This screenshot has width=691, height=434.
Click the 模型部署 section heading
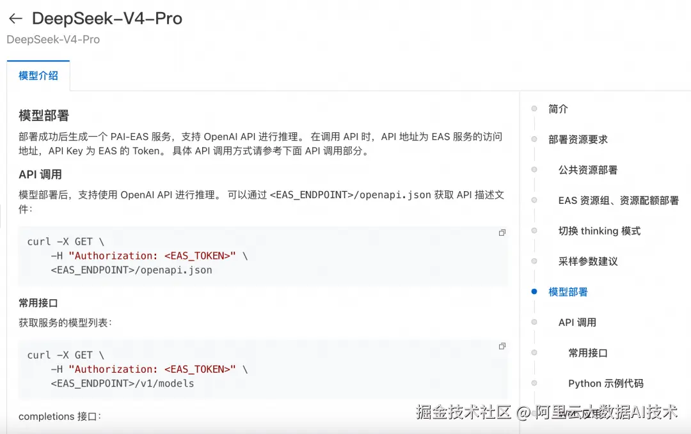[44, 116]
